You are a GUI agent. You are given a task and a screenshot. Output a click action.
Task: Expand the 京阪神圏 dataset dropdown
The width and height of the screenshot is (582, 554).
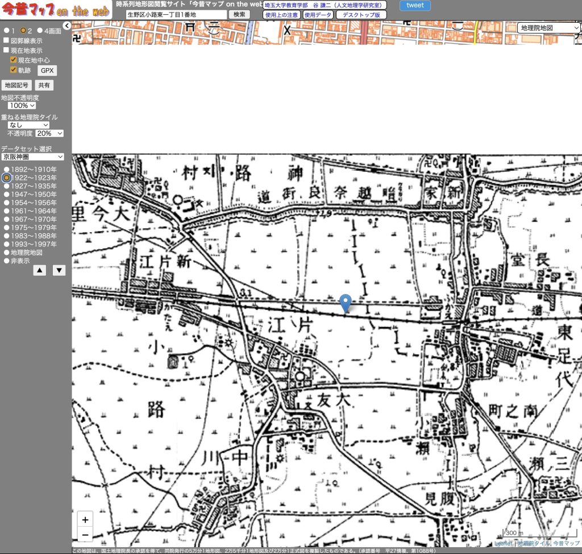32,157
